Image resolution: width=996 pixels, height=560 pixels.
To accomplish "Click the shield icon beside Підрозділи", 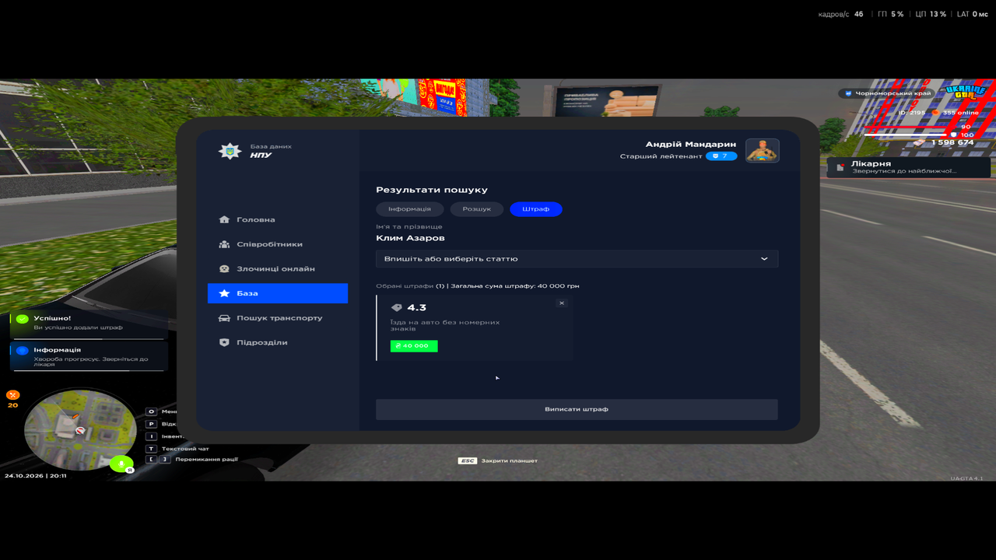I will [224, 342].
